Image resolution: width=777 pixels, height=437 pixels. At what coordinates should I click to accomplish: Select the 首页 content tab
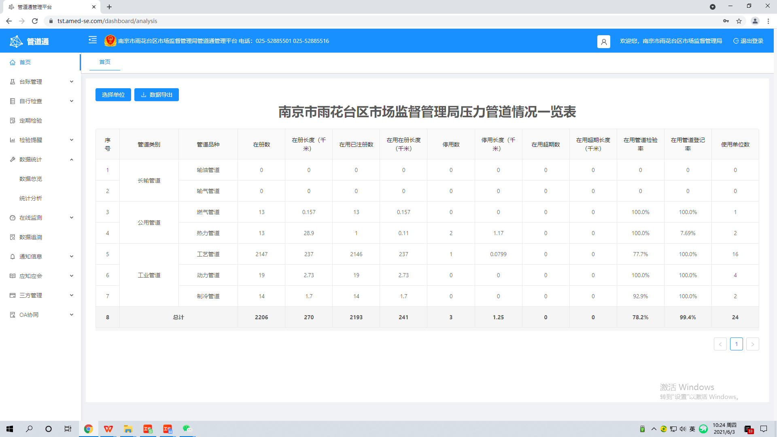click(x=105, y=62)
